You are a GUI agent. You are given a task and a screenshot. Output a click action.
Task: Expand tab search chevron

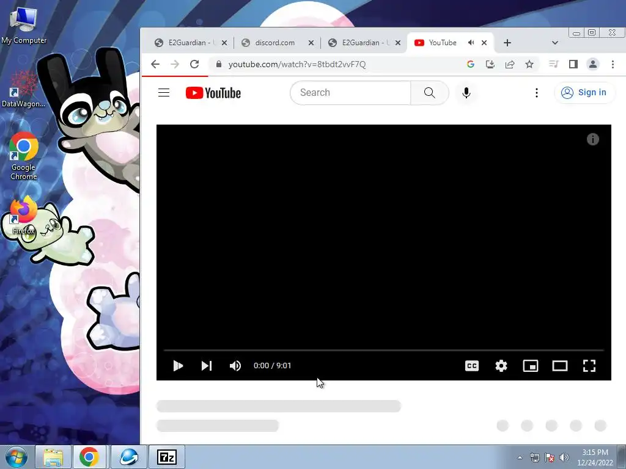[555, 43]
